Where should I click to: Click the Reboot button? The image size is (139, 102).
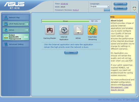pos(120,8)
